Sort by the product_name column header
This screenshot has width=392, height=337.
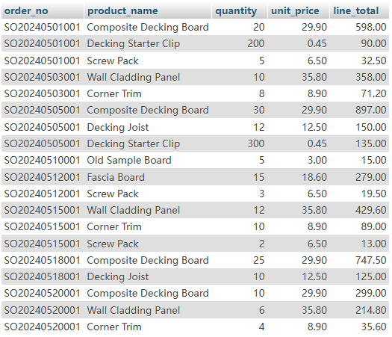122,11
